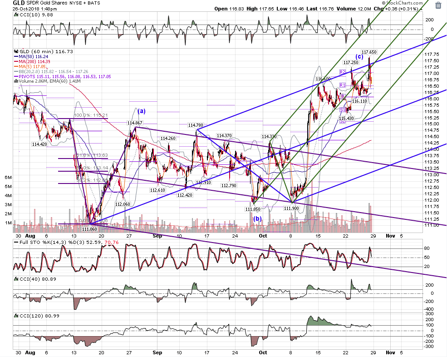Click the area-chart icon beside CCI(10)

pos(15,15)
